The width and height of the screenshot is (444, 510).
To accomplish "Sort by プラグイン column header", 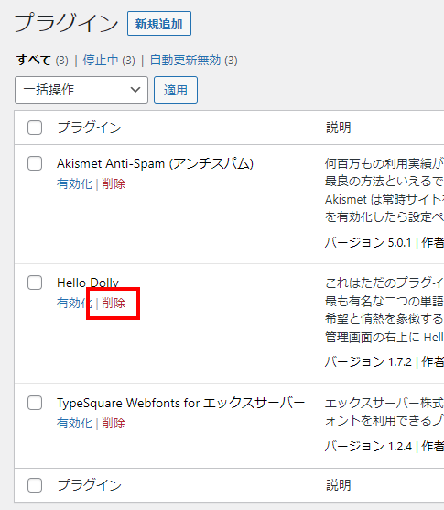I will [89, 127].
